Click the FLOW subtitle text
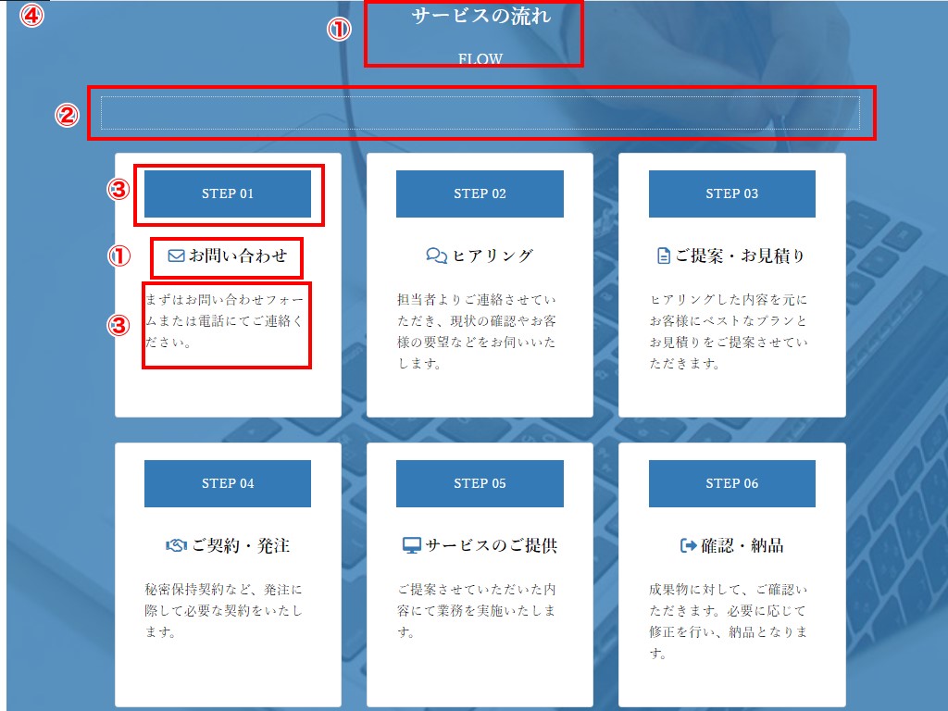 tap(480, 59)
